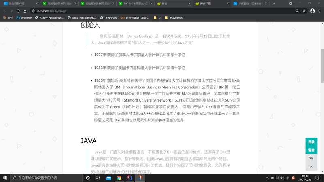Open the Mail app on taskbar

coord(109,178)
